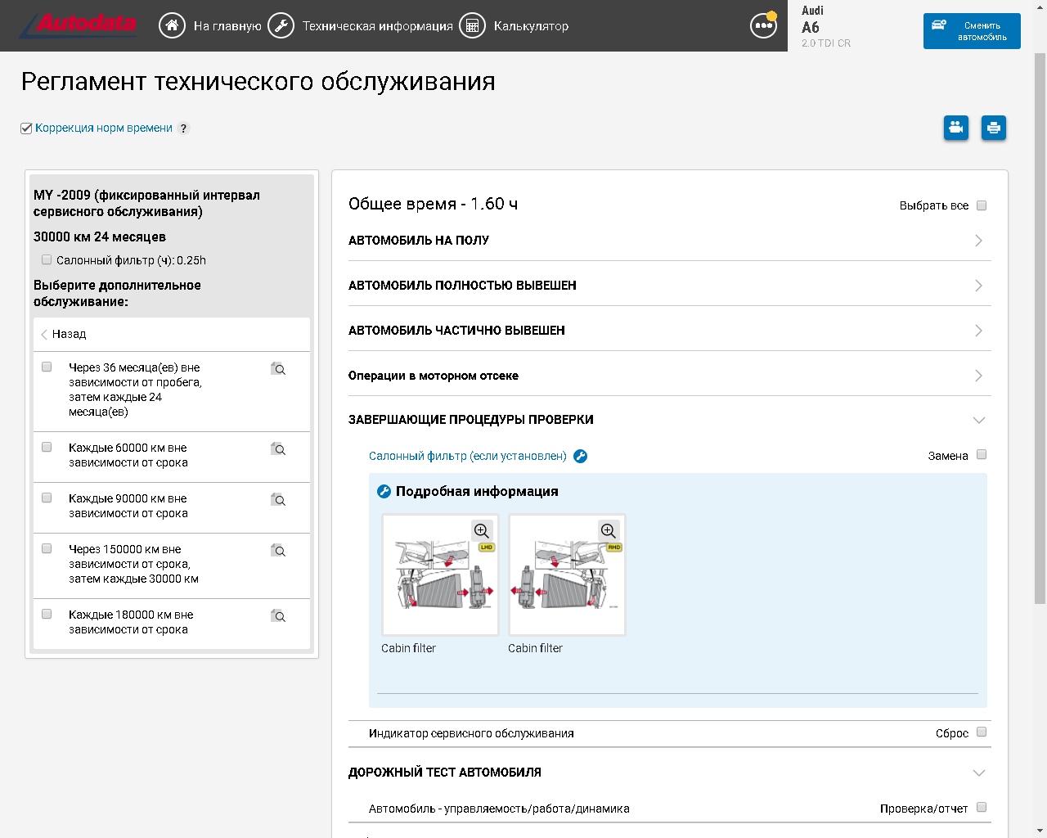Mark service indicator Сброс checkbox
Viewport: 1047px width, 838px height.
point(982,732)
